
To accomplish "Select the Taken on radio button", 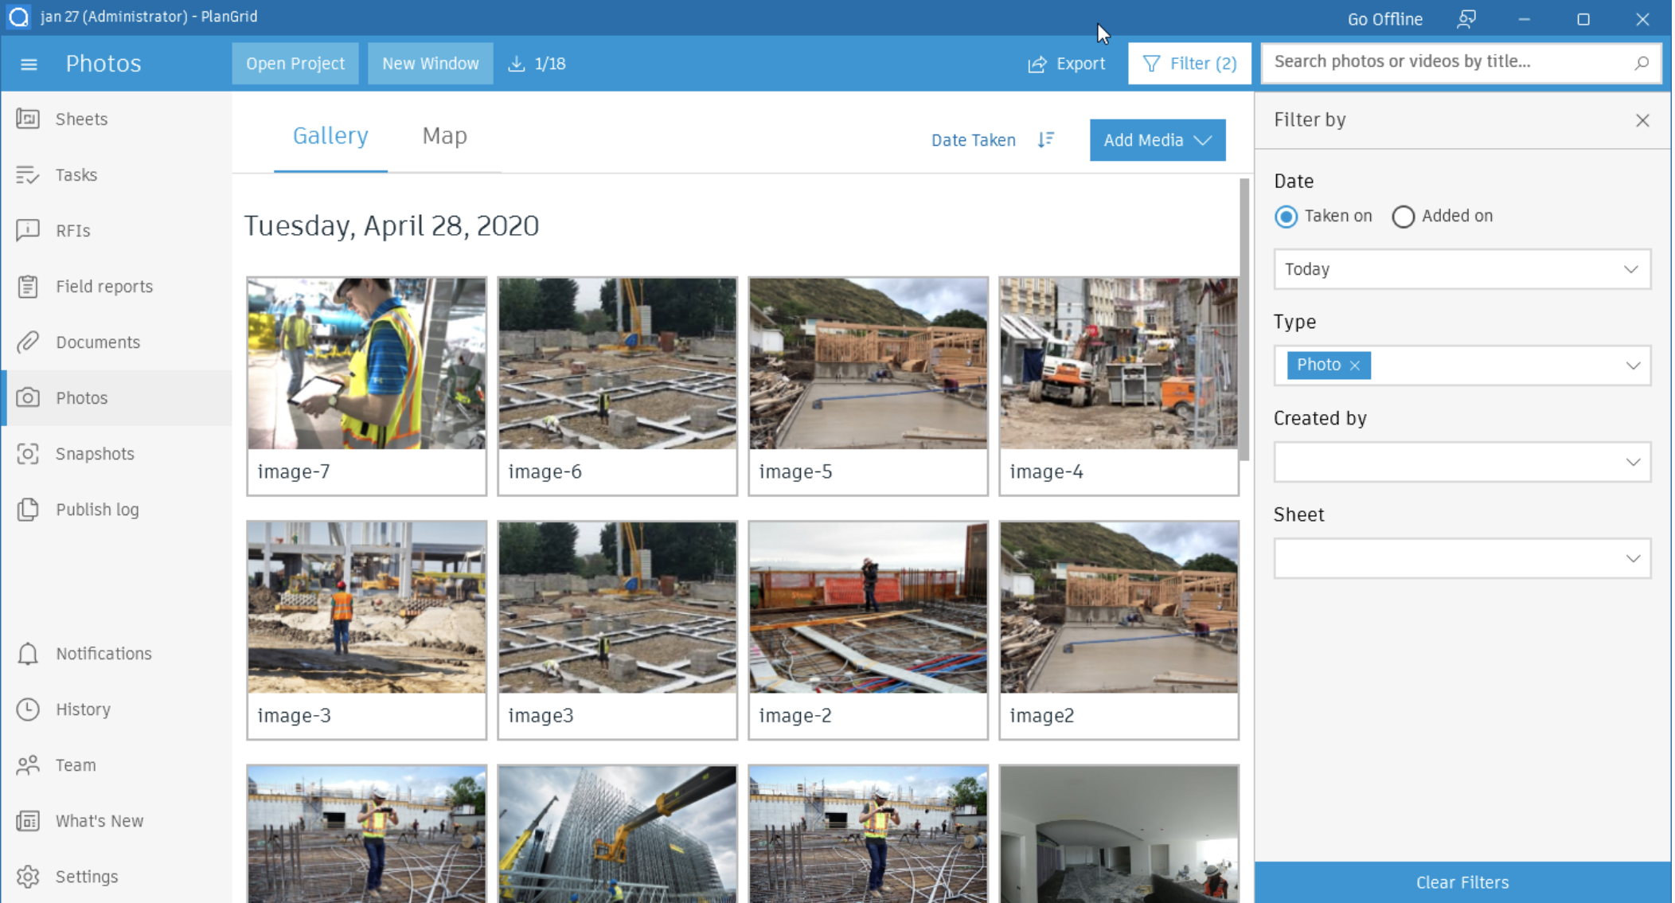I will [1287, 216].
